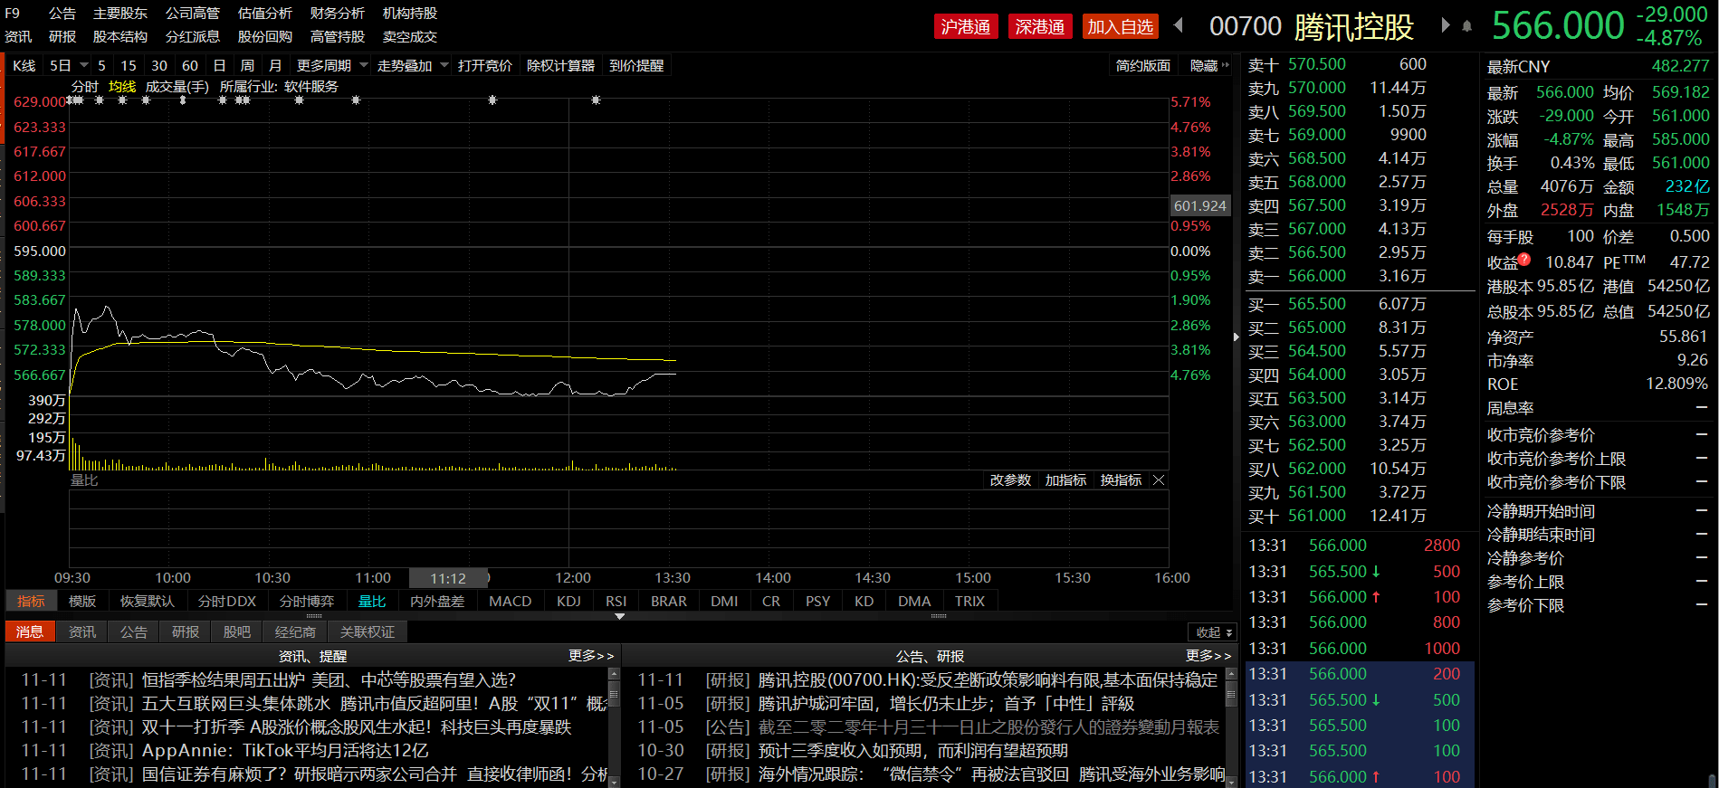Click 隐藏 to hide the side panel
Screen dimensions: 1719x788
[1209, 65]
